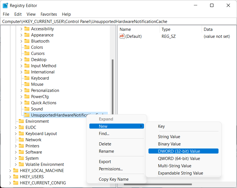Expand the Quick Actions key

coord(21,103)
